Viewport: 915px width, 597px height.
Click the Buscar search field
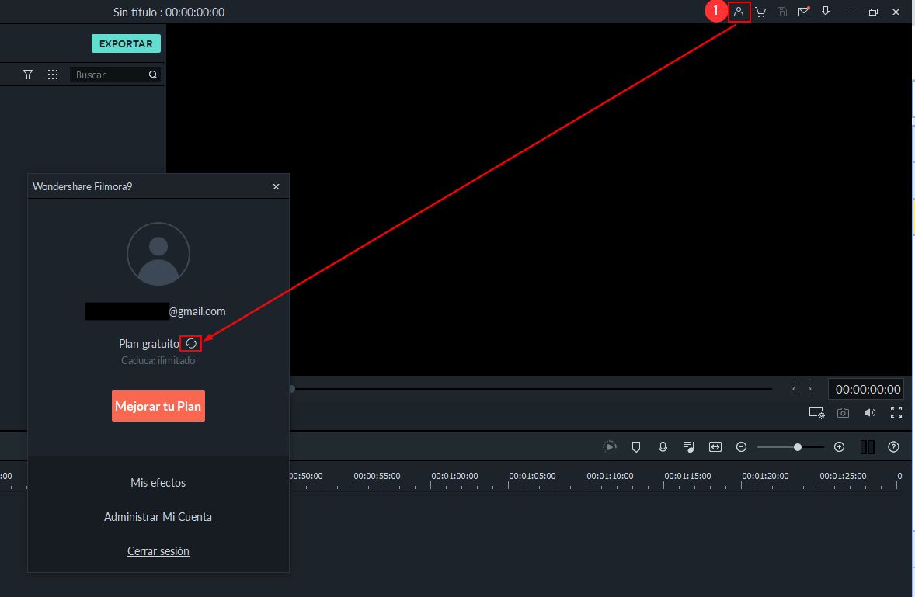click(x=115, y=75)
